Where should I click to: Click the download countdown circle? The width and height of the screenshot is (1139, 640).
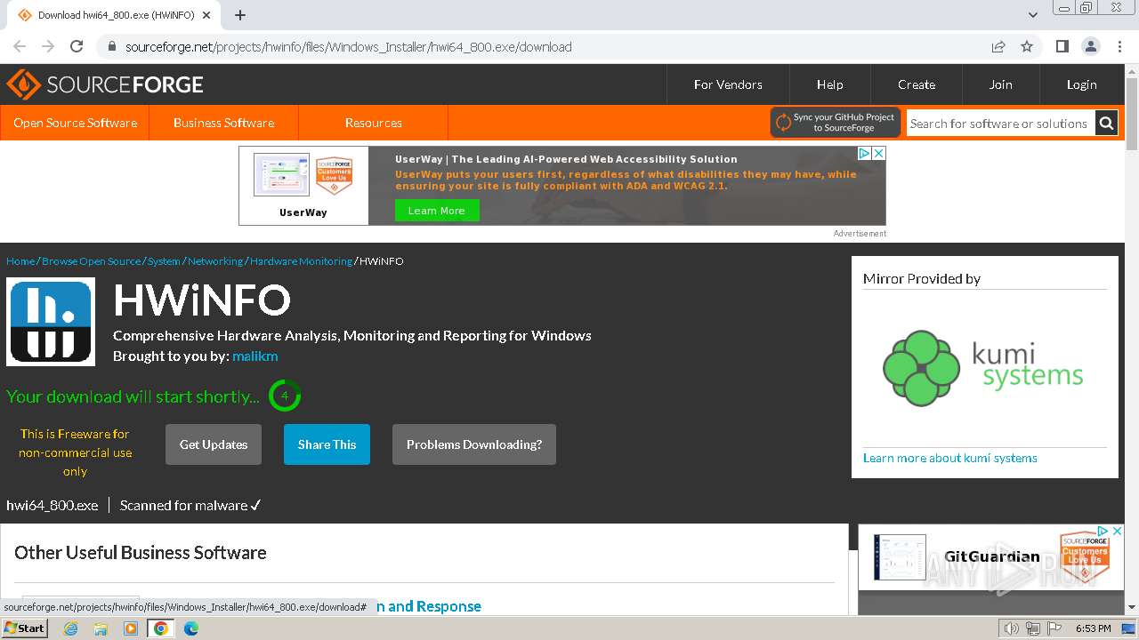(285, 396)
